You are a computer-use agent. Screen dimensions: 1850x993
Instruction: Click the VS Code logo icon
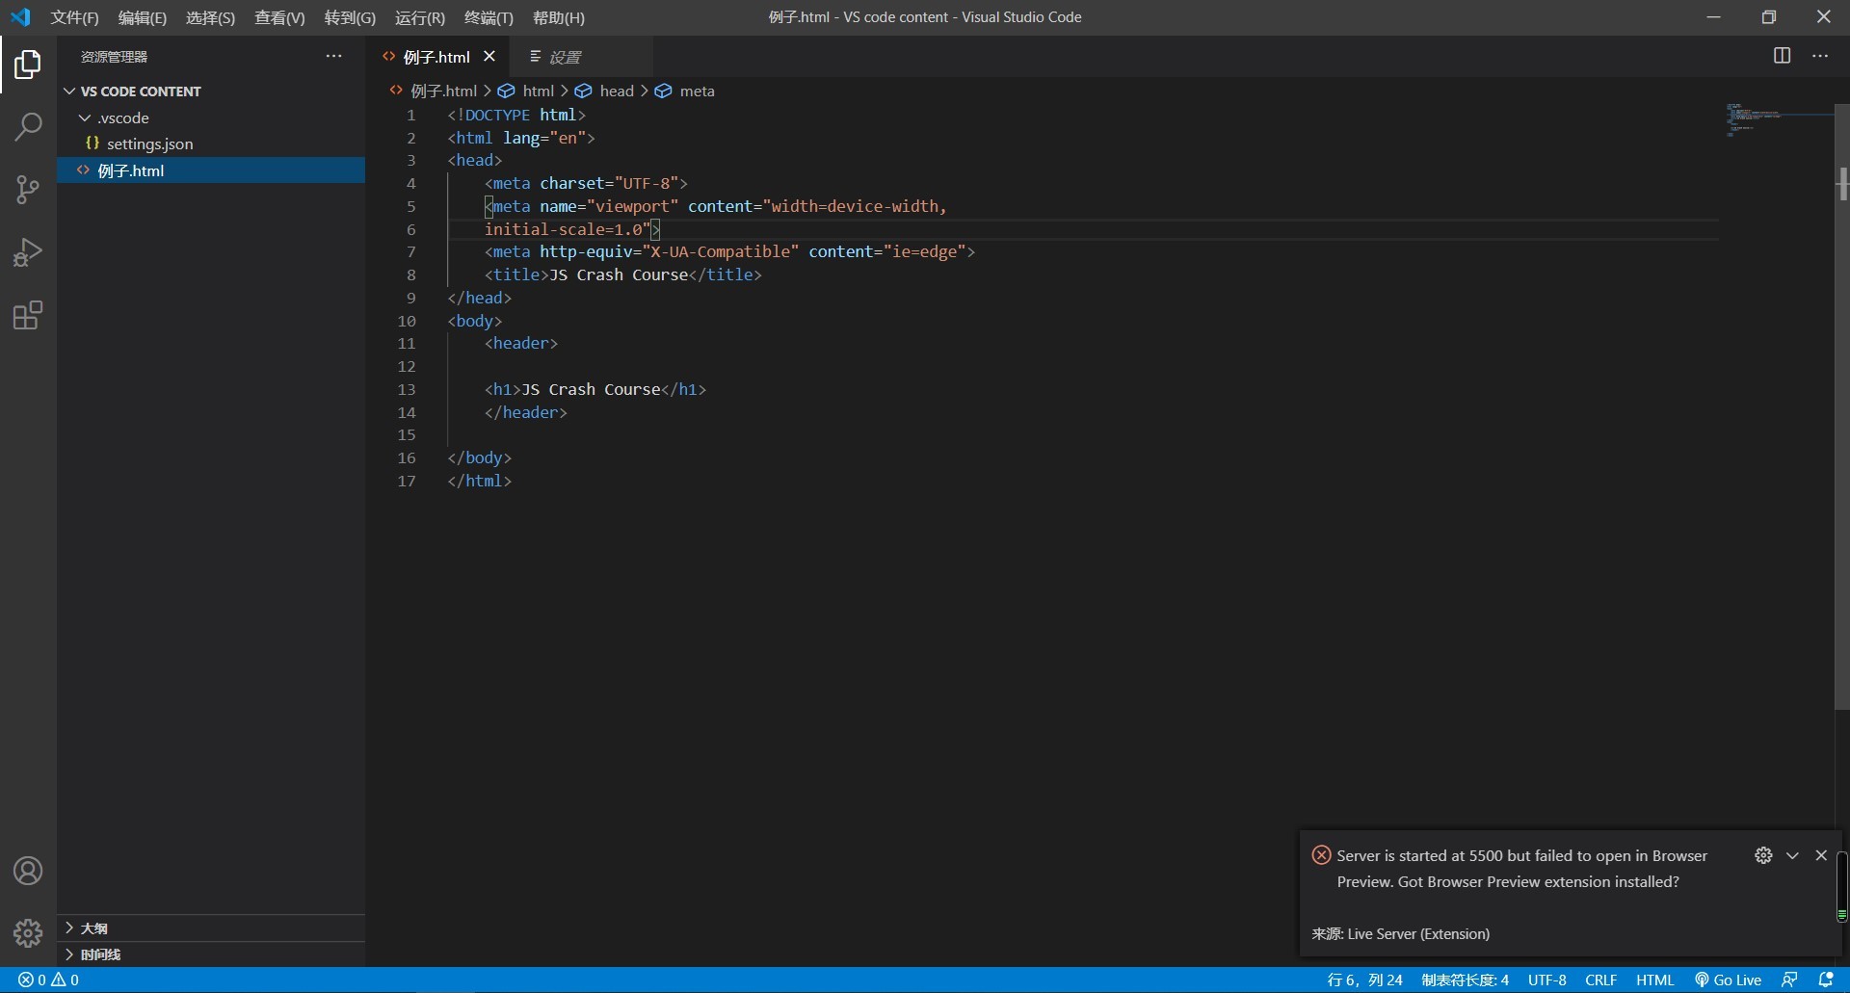(20, 17)
